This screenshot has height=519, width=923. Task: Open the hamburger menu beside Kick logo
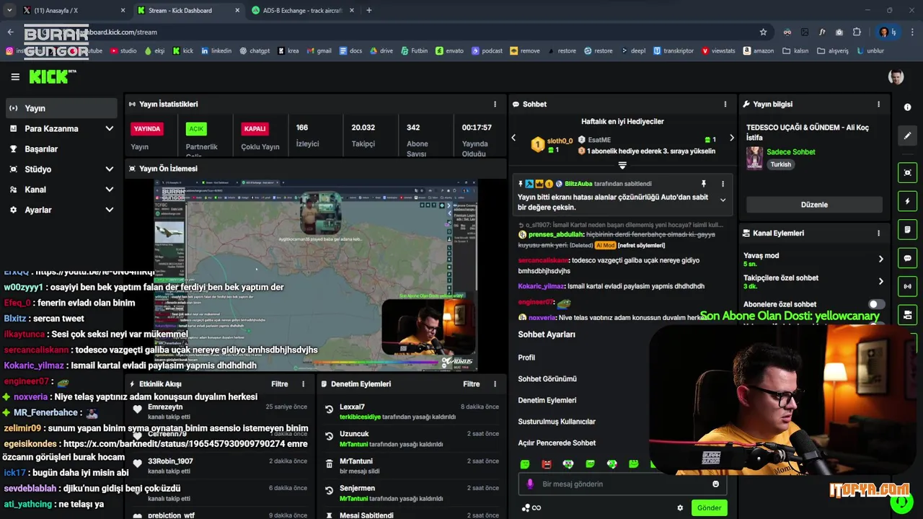15,76
